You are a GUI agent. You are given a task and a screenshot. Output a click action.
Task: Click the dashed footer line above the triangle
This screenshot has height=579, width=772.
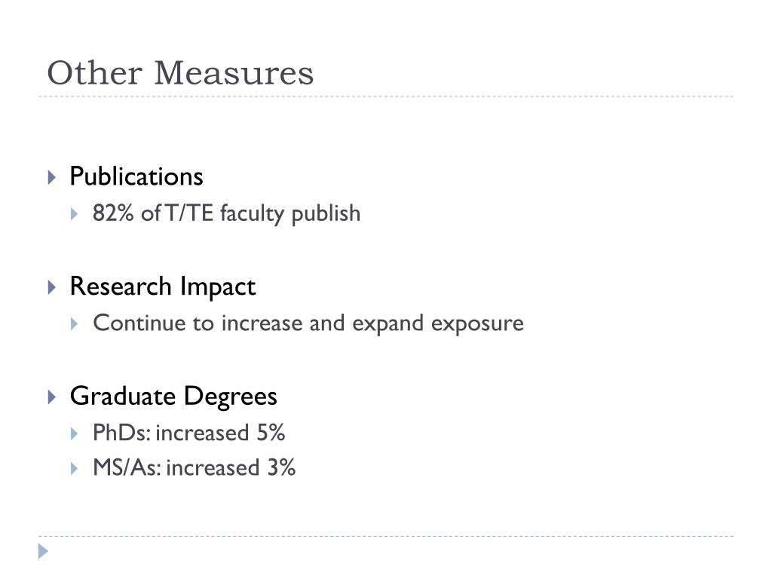[386, 536]
